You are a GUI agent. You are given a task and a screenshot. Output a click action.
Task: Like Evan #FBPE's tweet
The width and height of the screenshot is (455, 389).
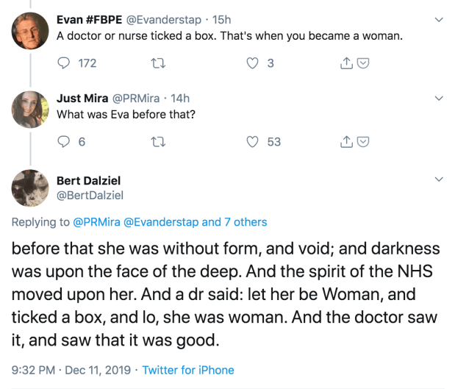pyautogui.click(x=253, y=63)
